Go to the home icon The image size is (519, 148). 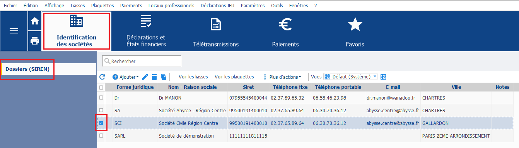35,21
